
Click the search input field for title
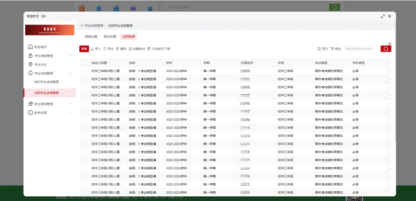(x=361, y=49)
